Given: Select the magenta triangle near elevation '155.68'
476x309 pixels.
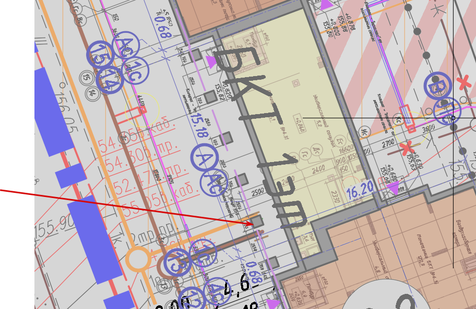Looking at the screenshot, I should 394,188.
